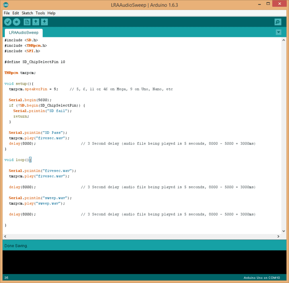Click "tmrpcm.speakerPin = 9;" statement

point(33,89)
